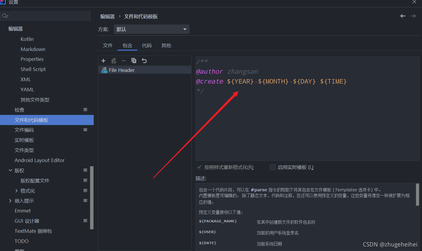Open the 方案 scheme dropdown showing 默认
Image resolution: width=422 pixels, height=251 pixels.
pos(151,29)
